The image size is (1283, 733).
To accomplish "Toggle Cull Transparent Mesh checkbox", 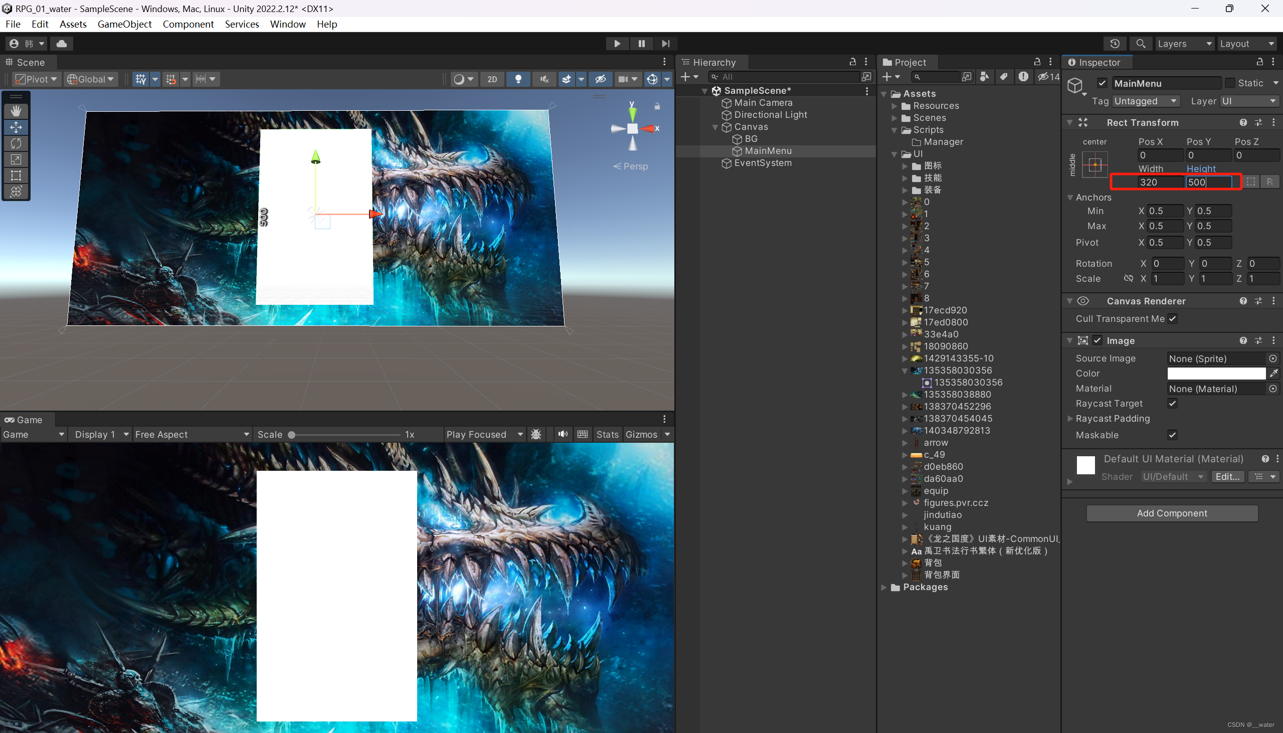I will point(1173,319).
